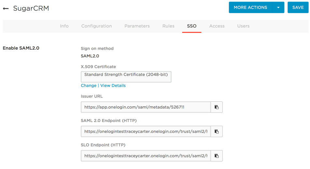This screenshot has width=310, height=169.
Task: Open the Configuration tab
Action: (x=96, y=26)
